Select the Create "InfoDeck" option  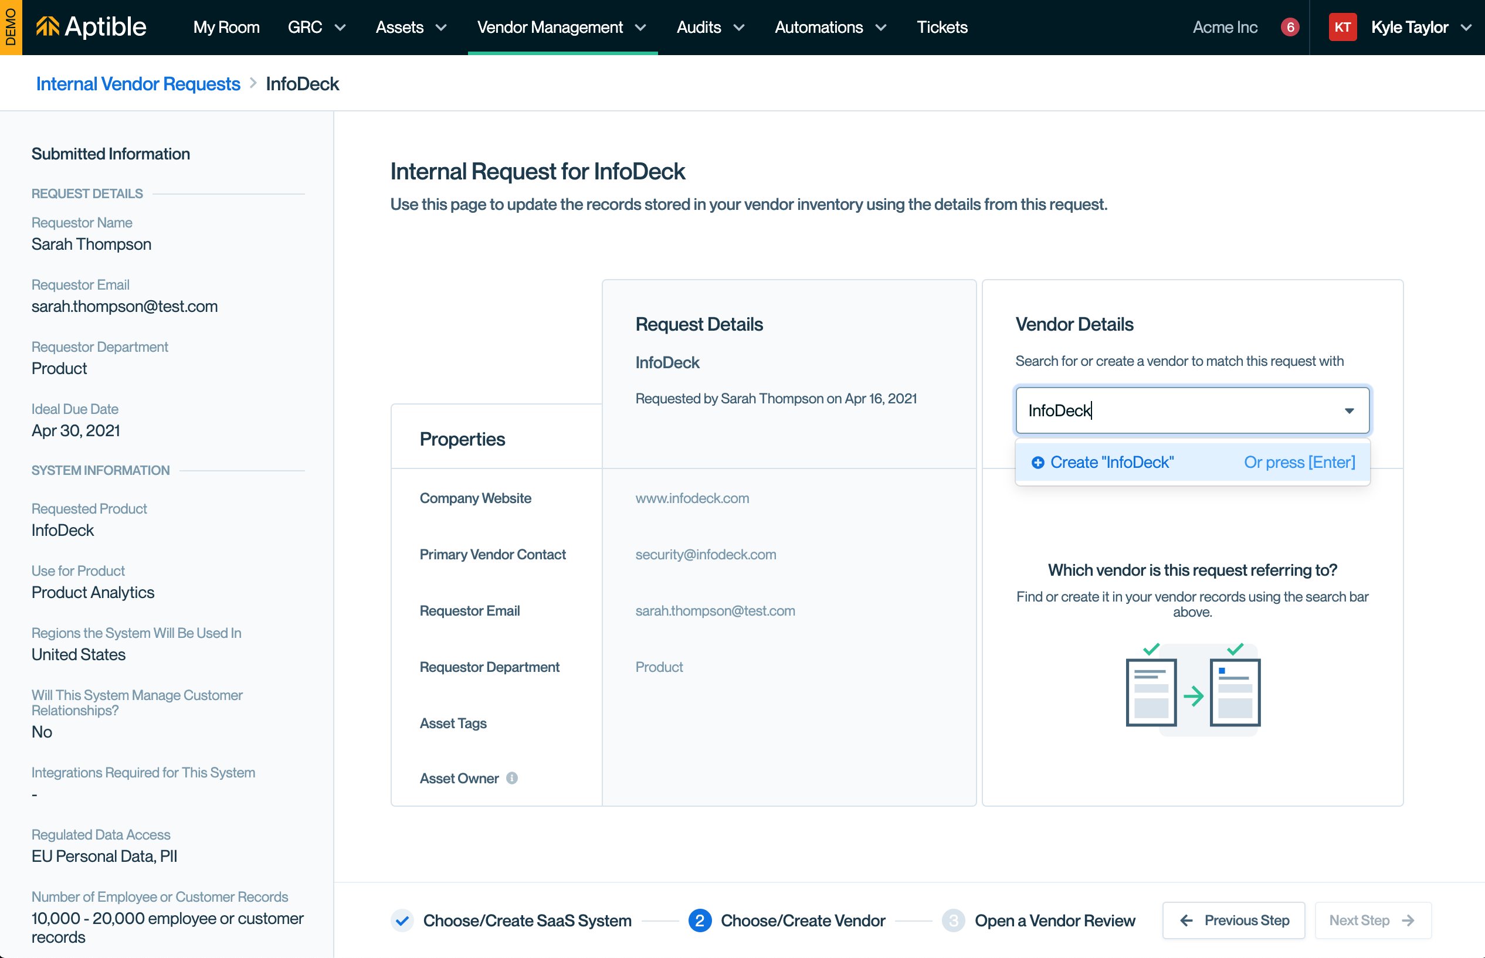1112,462
